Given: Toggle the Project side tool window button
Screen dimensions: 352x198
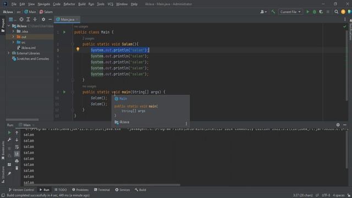Looking at the screenshot, I should pos(3,25).
